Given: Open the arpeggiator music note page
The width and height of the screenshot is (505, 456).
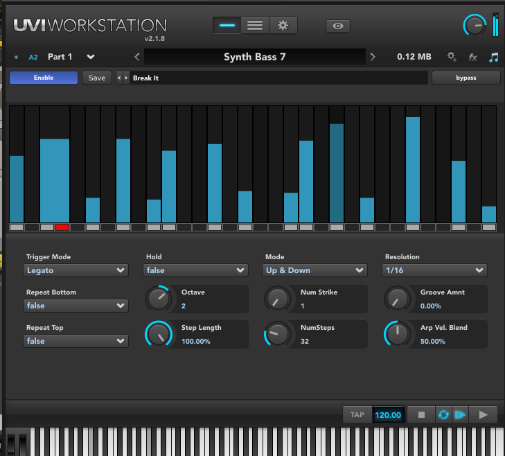Looking at the screenshot, I should [493, 58].
